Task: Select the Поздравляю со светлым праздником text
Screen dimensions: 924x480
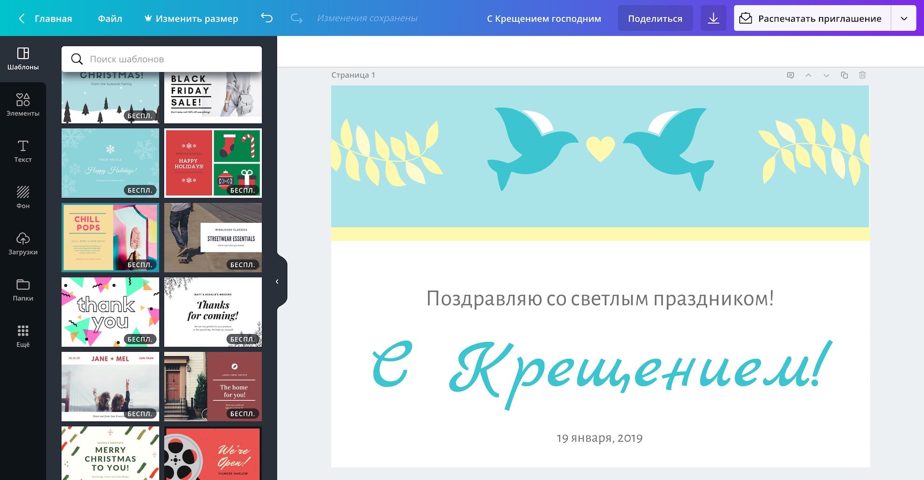Action: coord(600,298)
